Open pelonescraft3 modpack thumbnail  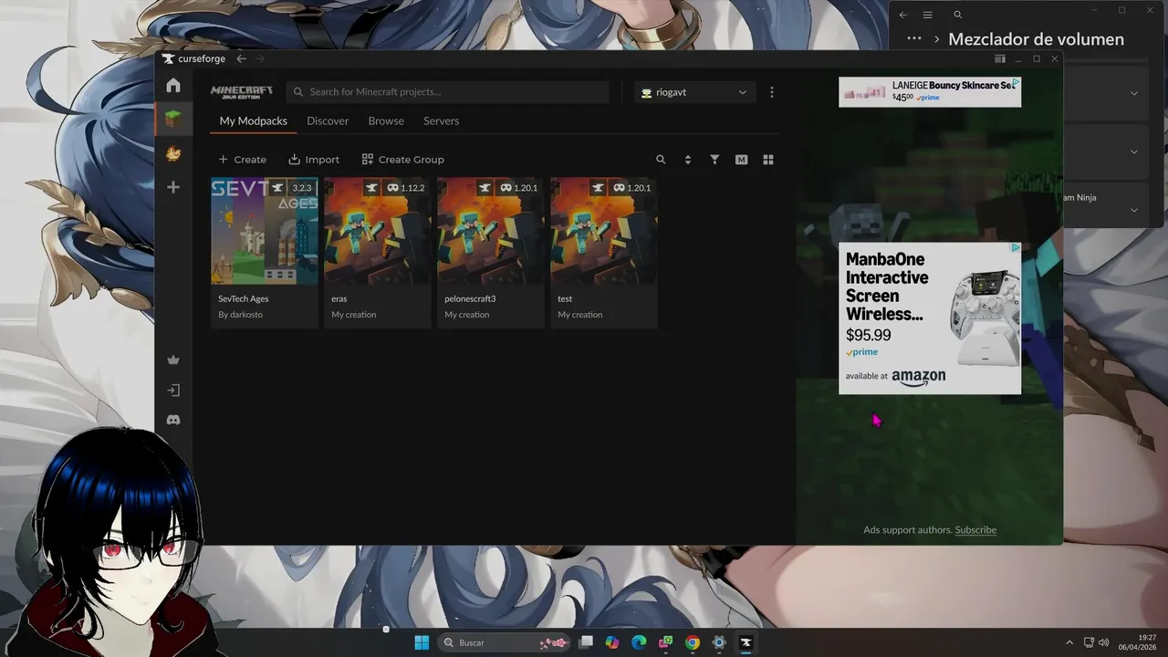pyautogui.click(x=491, y=231)
